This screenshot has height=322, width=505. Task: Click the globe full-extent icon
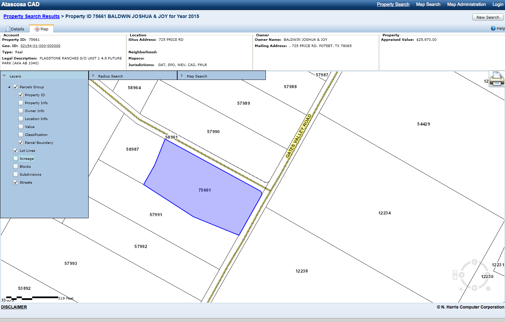point(488,288)
